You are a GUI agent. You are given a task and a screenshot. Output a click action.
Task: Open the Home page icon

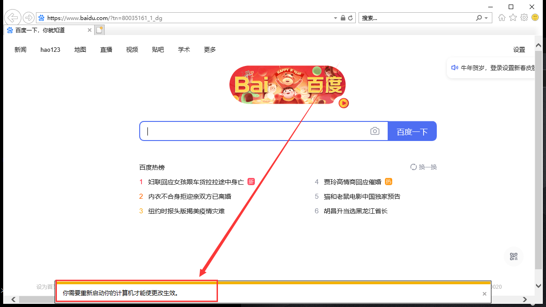coord(502,18)
